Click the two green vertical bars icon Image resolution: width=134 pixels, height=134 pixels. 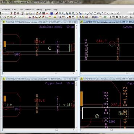tap(77, 17)
